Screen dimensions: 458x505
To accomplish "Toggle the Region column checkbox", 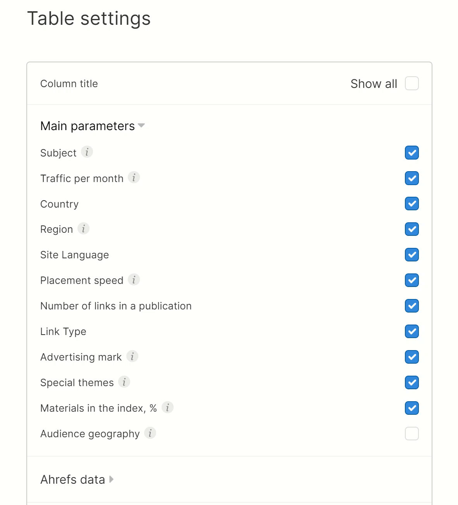I will (x=412, y=229).
